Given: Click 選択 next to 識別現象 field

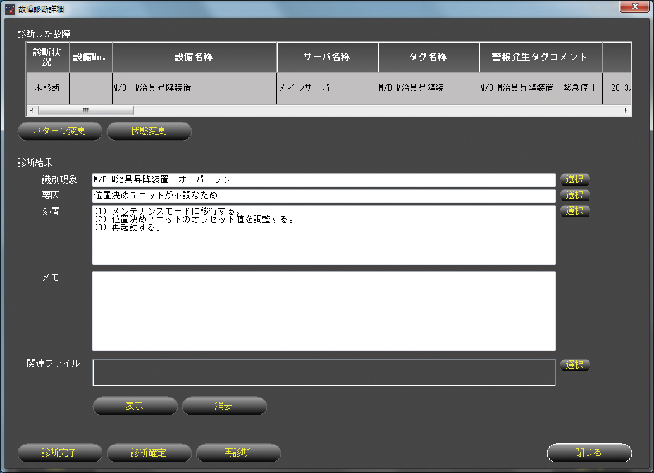Looking at the screenshot, I should (x=575, y=180).
